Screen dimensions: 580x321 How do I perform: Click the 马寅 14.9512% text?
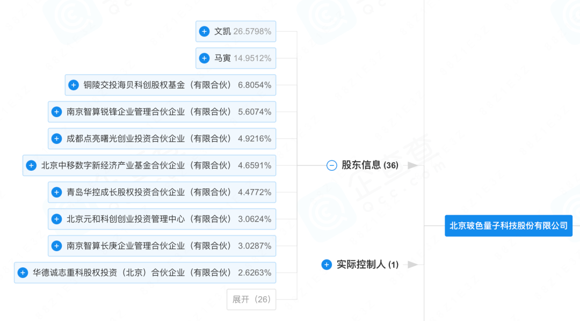pyautogui.click(x=243, y=58)
